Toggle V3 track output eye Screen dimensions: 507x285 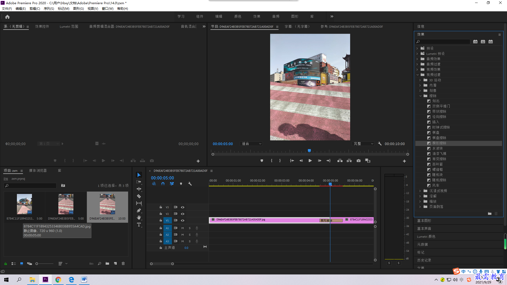(x=182, y=207)
